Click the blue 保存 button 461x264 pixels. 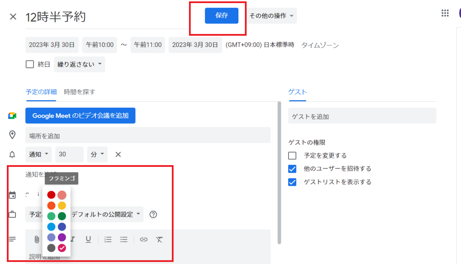click(221, 16)
